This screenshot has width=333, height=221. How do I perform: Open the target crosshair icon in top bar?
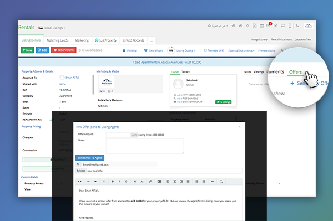(x=248, y=25)
